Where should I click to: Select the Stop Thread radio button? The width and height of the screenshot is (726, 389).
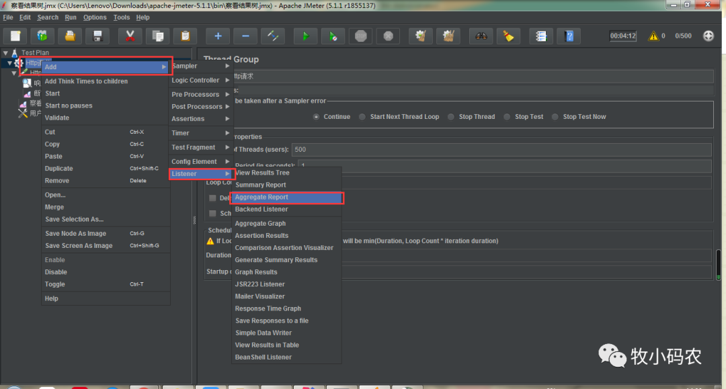[x=451, y=116]
